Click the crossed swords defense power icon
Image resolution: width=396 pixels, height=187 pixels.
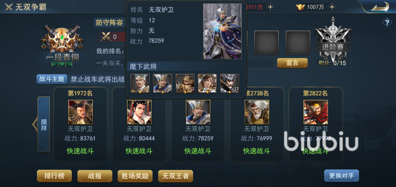coord(106,37)
